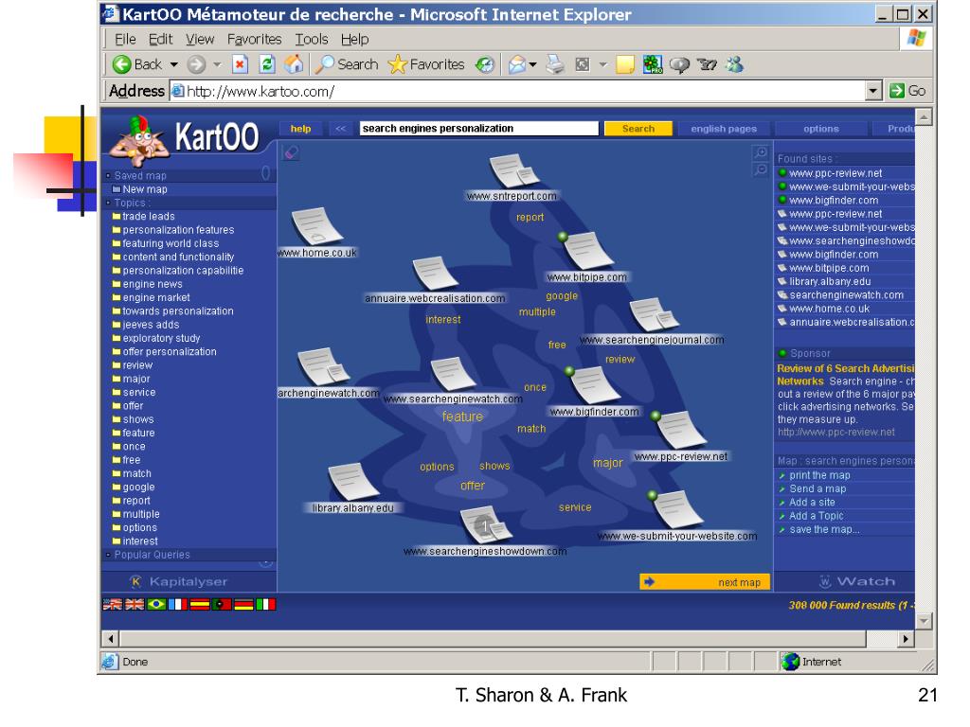The image size is (970, 727).
Task: Click the print the map link
Action: tap(819, 475)
